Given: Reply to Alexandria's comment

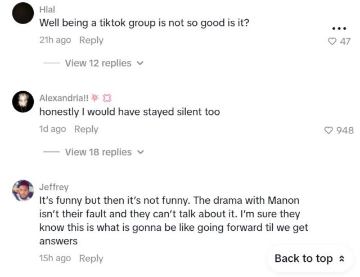Looking at the screenshot, I should (x=86, y=129).
